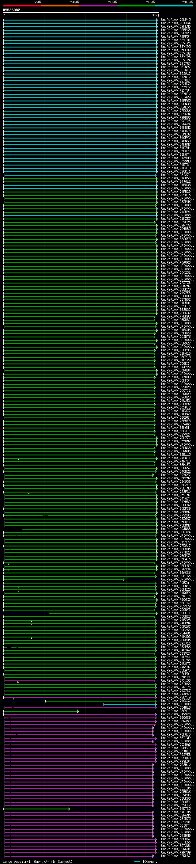
Task: Click the 'Large gaps' legend text
Action: coord(13,862)
